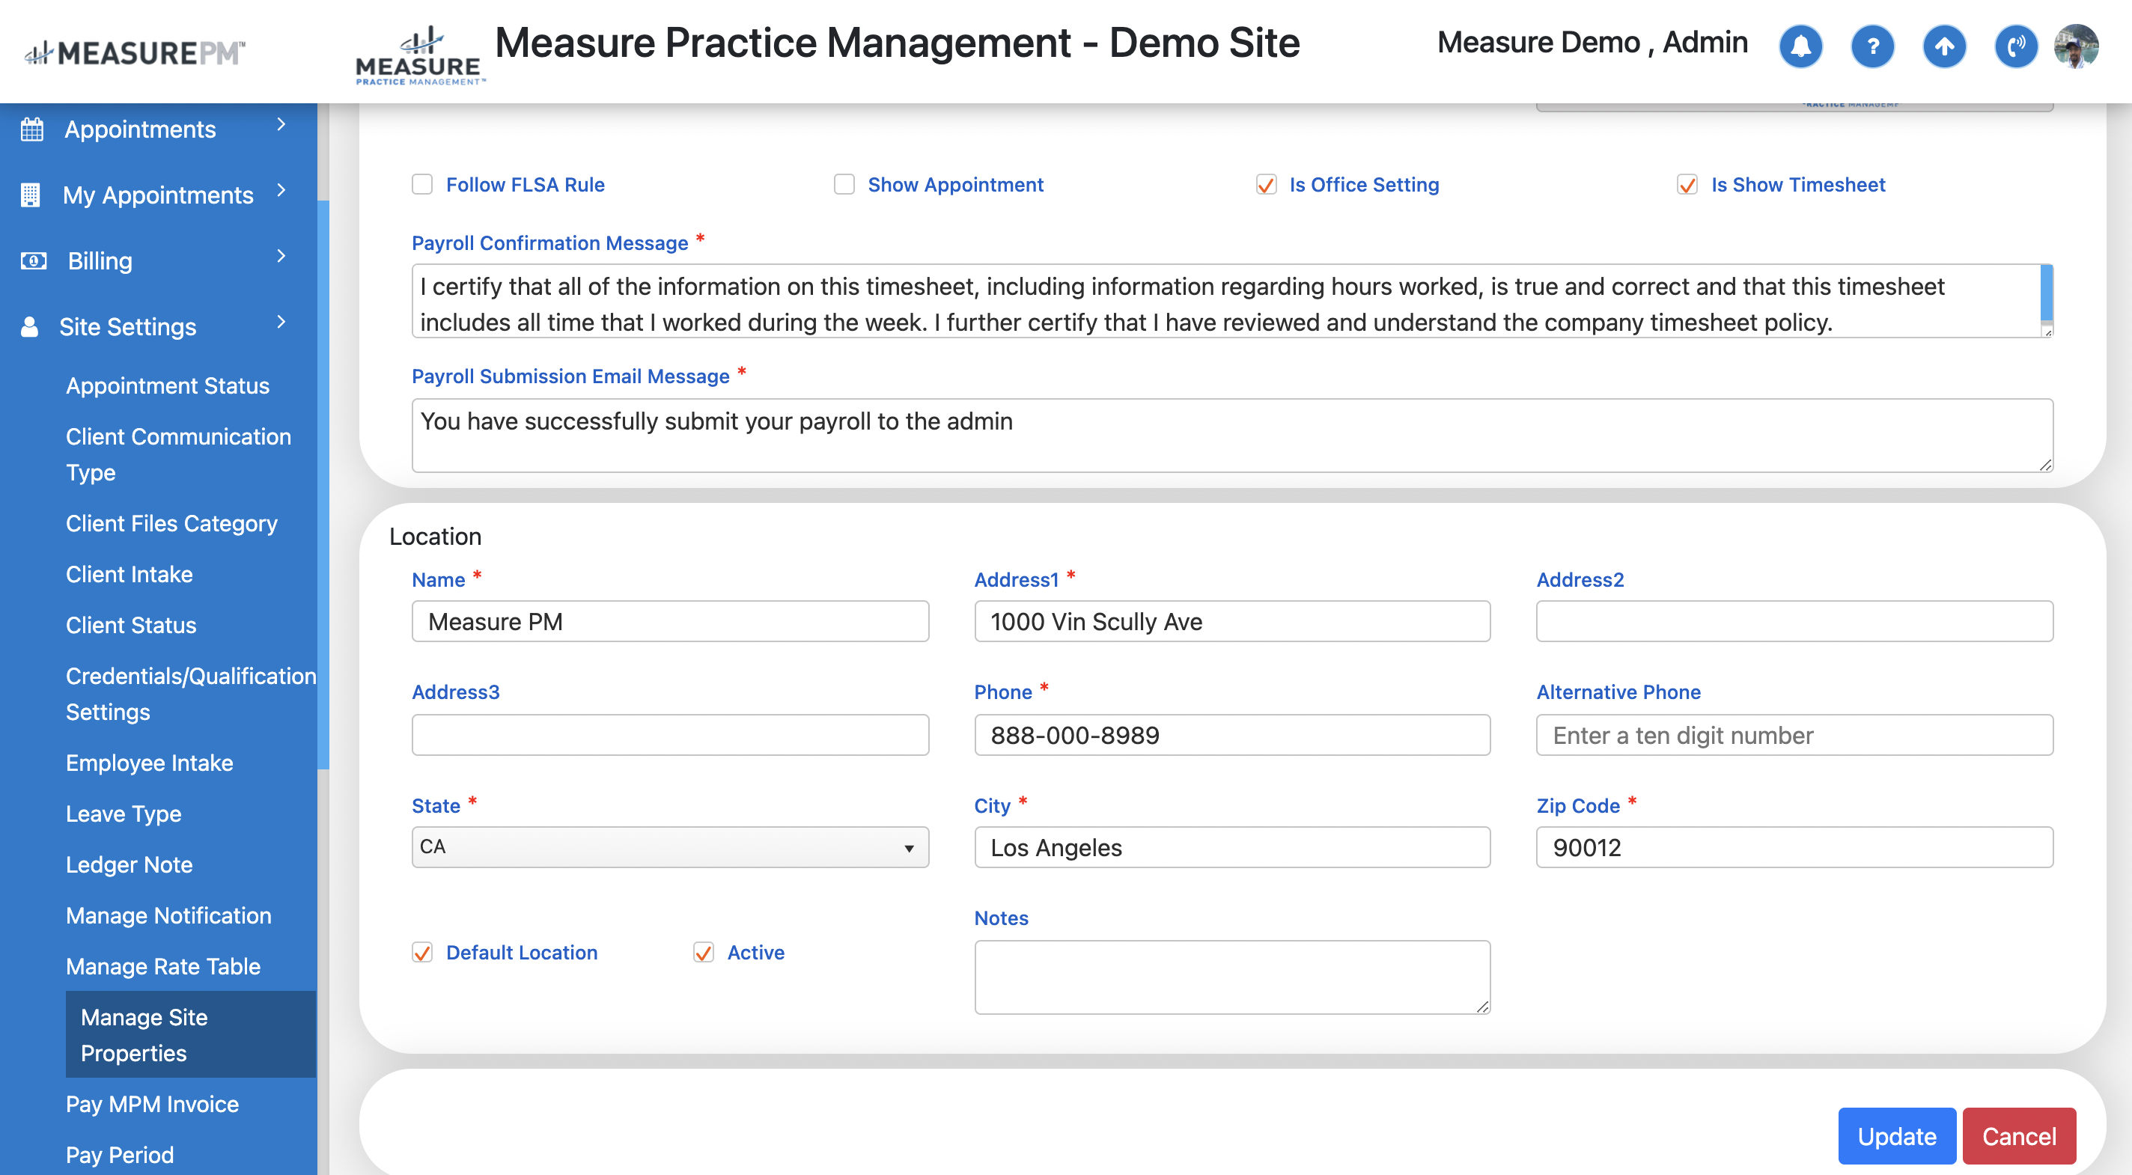This screenshot has height=1175, width=2132.
Task: Click the upload arrow icon in header
Action: (1944, 46)
